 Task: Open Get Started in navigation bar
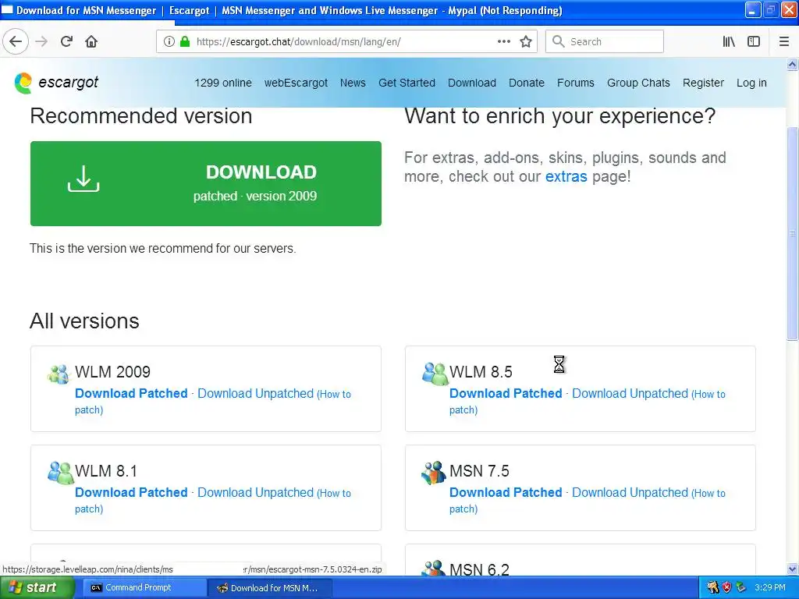(407, 83)
